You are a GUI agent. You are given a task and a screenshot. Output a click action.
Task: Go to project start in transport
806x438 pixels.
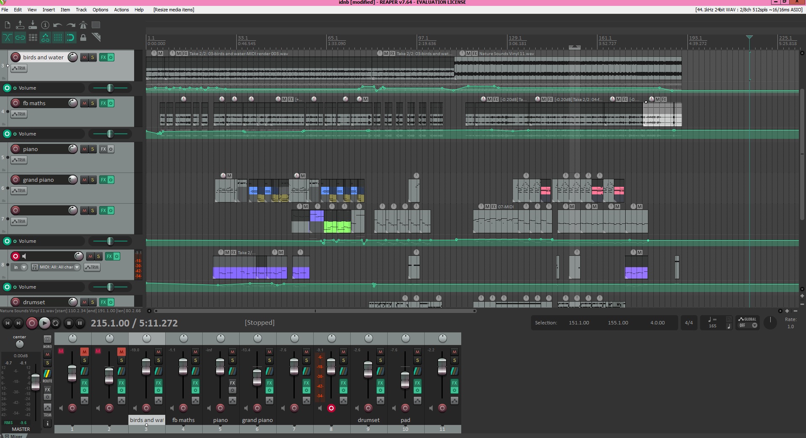coord(7,323)
